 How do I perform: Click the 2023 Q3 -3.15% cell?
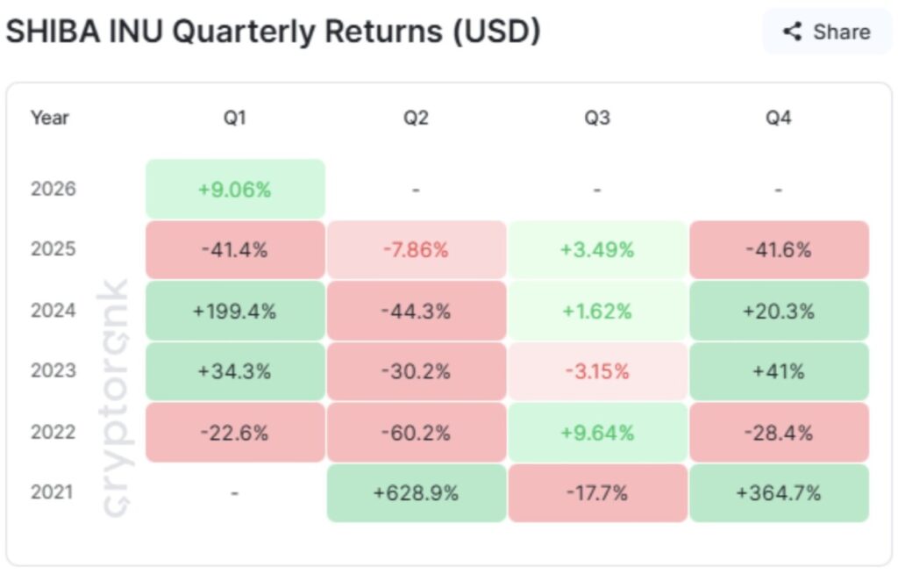coord(597,371)
